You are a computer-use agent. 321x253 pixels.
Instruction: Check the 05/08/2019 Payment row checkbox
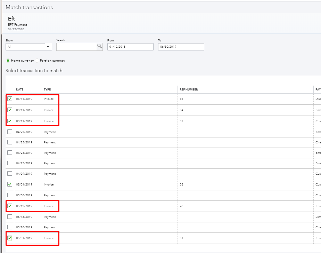coord(10,195)
